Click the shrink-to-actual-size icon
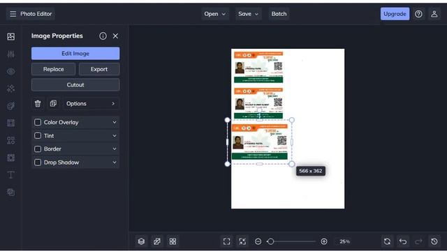The image size is (447, 251). [x=242, y=241]
